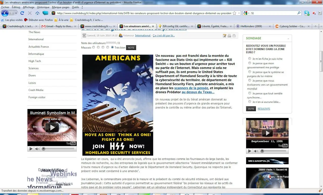
Task: Collapse the Sondage panel arrow
Action: [288, 38]
